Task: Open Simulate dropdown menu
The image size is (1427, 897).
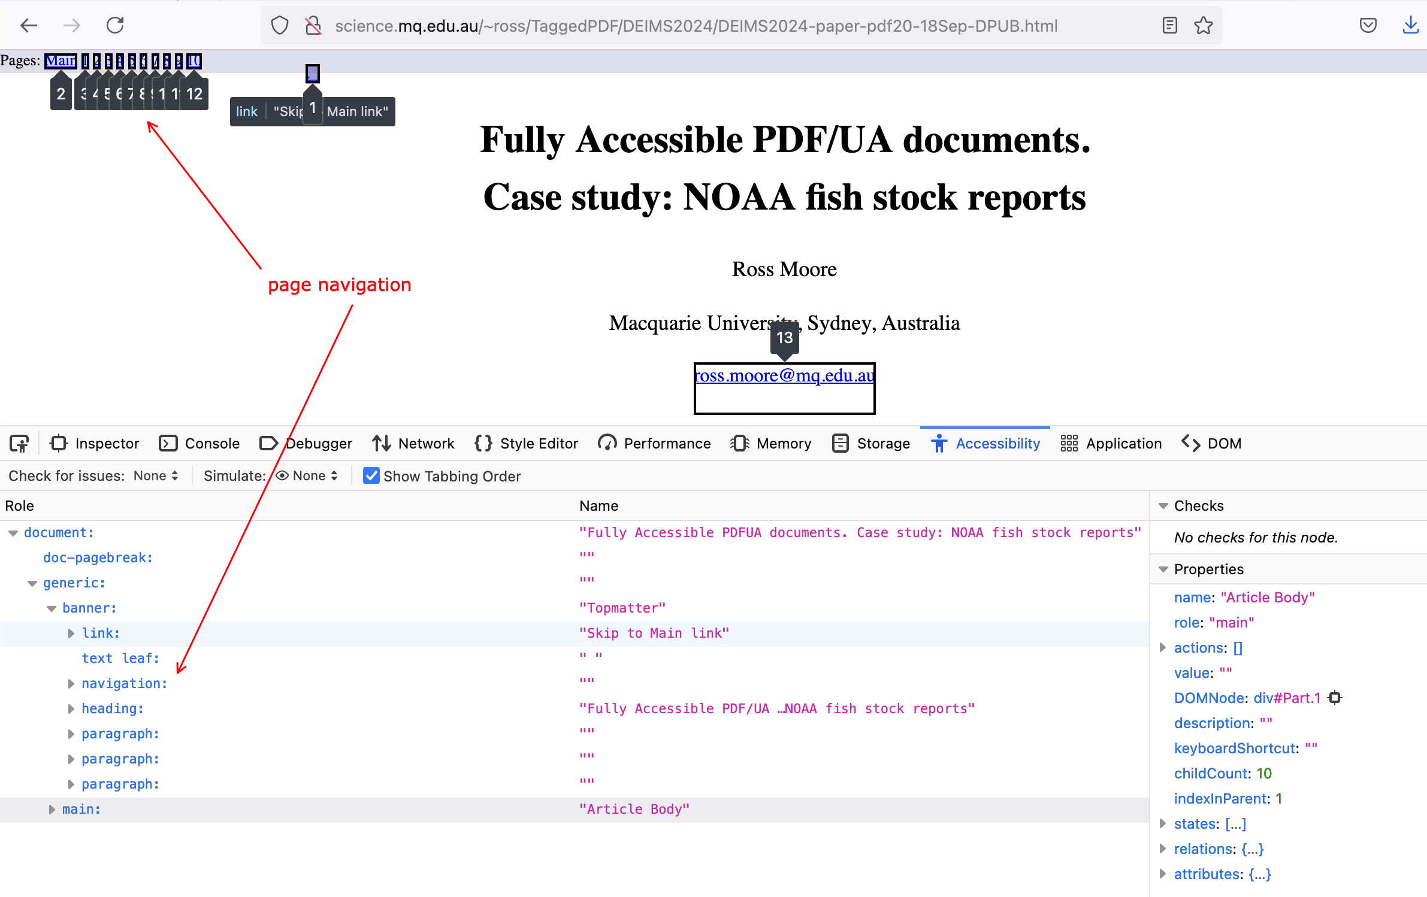Action: 306,475
